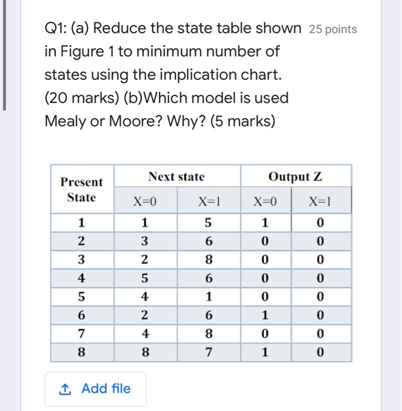Click the Next state X=0 column header
The image size is (402, 411).
pyautogui.click(x=146, y=201)
